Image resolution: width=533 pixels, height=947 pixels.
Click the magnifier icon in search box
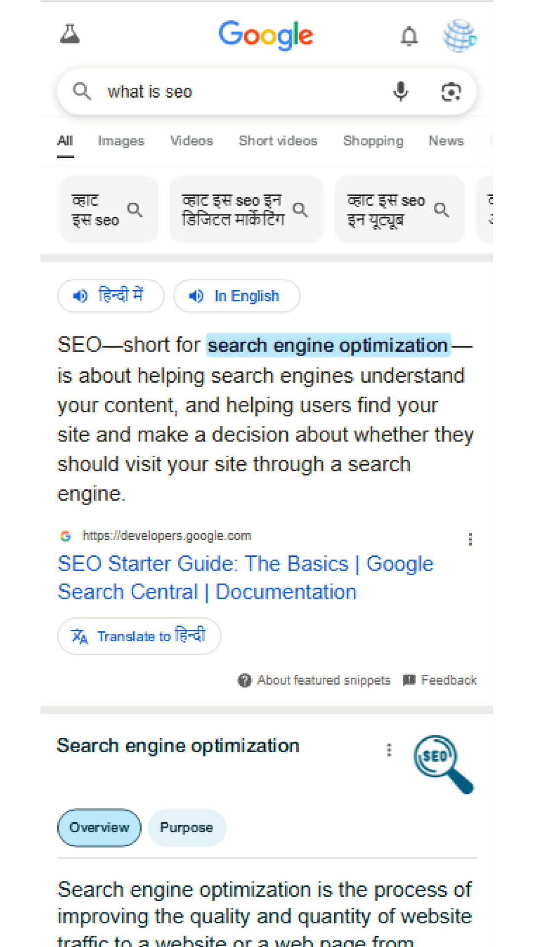click(x=82, y=91)
